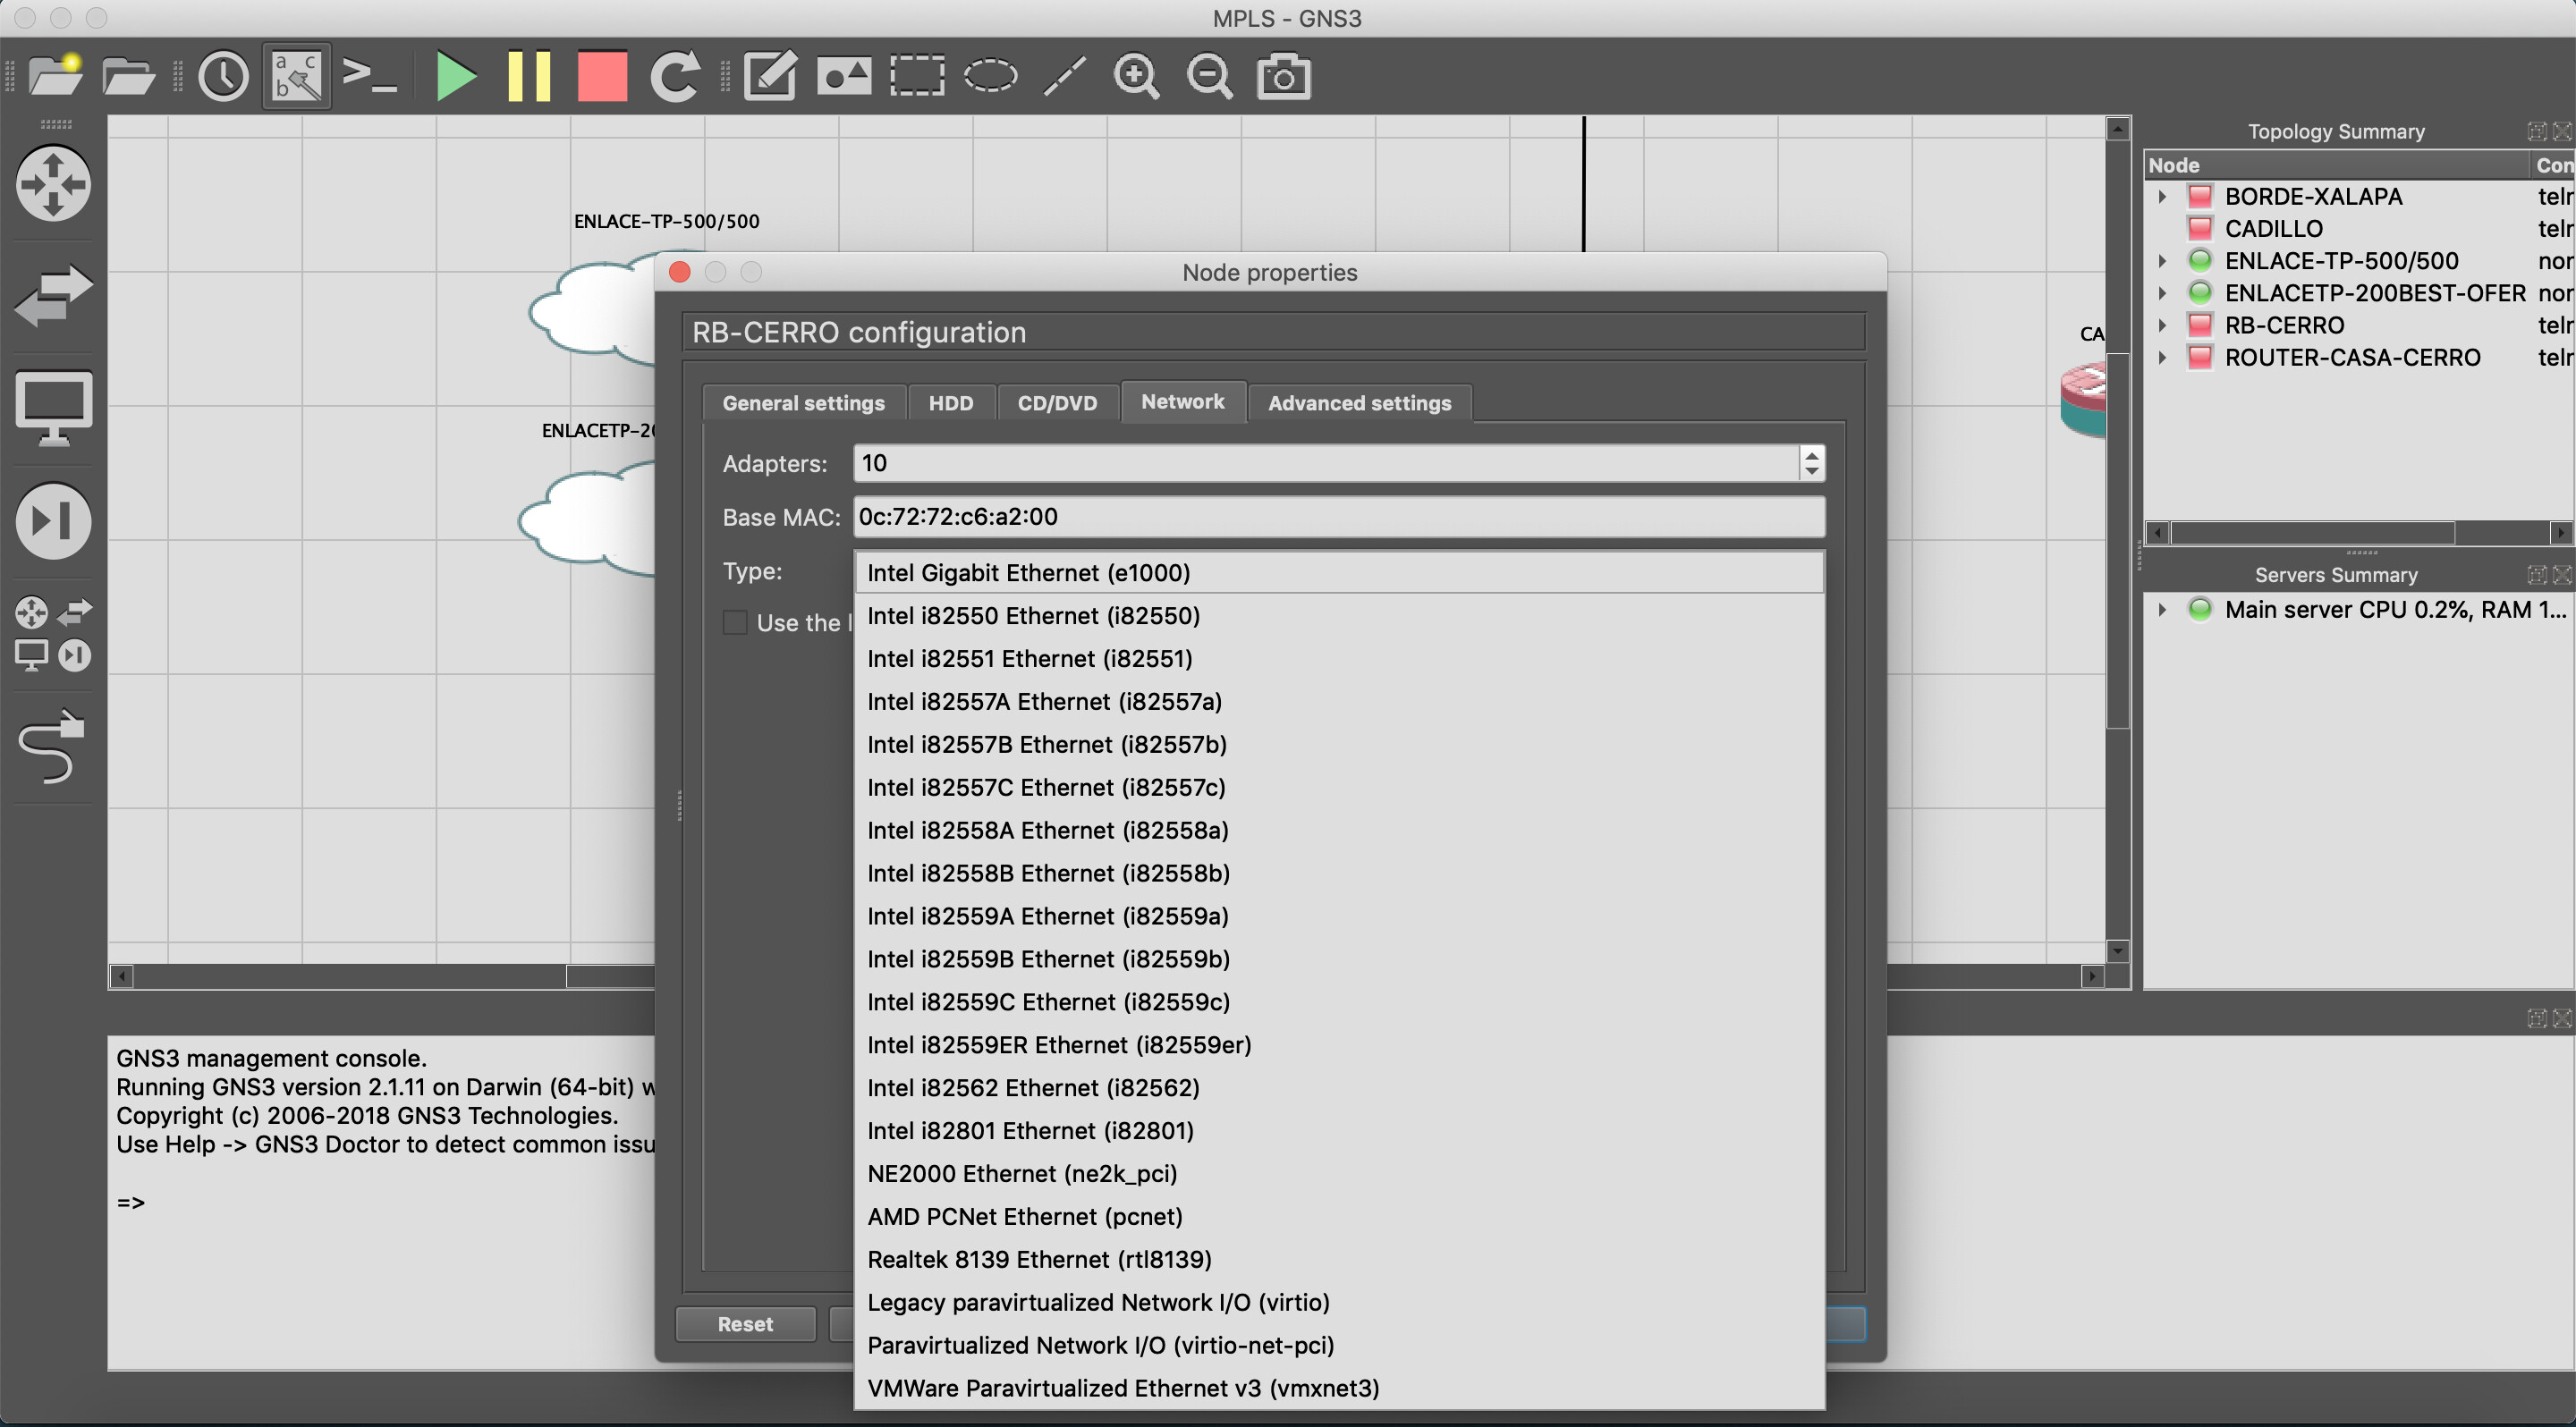This screenshot has width=2576, height=1427.
Task: Increment the Adapters spinner up arrow
Action: [x=1811, y=455]
